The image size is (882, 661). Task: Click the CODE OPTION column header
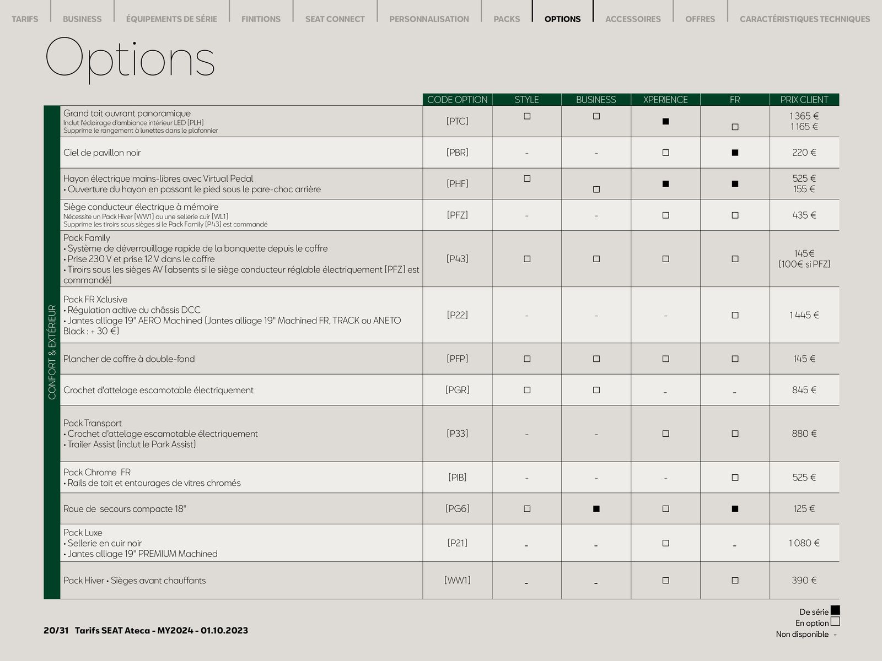point(458,100)
